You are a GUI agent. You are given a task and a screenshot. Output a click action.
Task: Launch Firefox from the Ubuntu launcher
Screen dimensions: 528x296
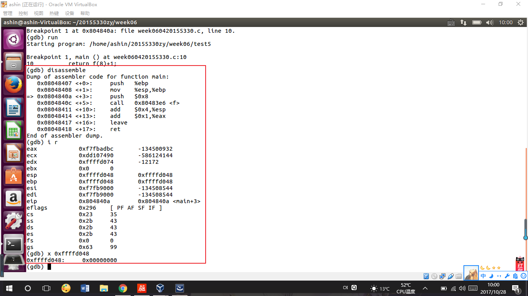click(14, 85)
